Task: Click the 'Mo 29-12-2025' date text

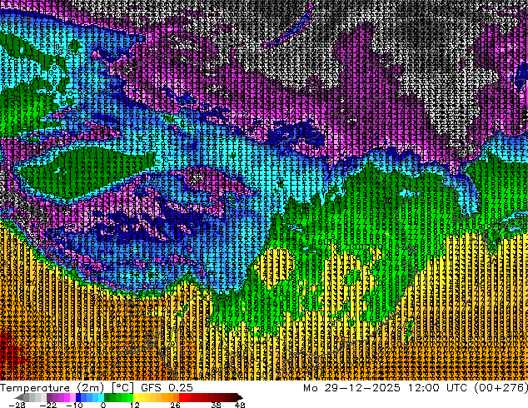Action: point(351,388)
